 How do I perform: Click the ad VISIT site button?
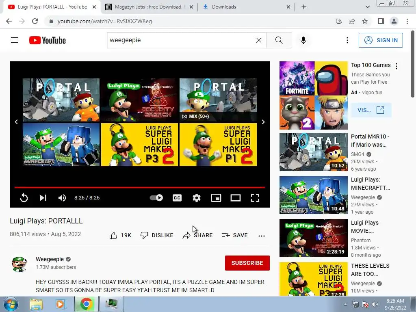point(371,110)
